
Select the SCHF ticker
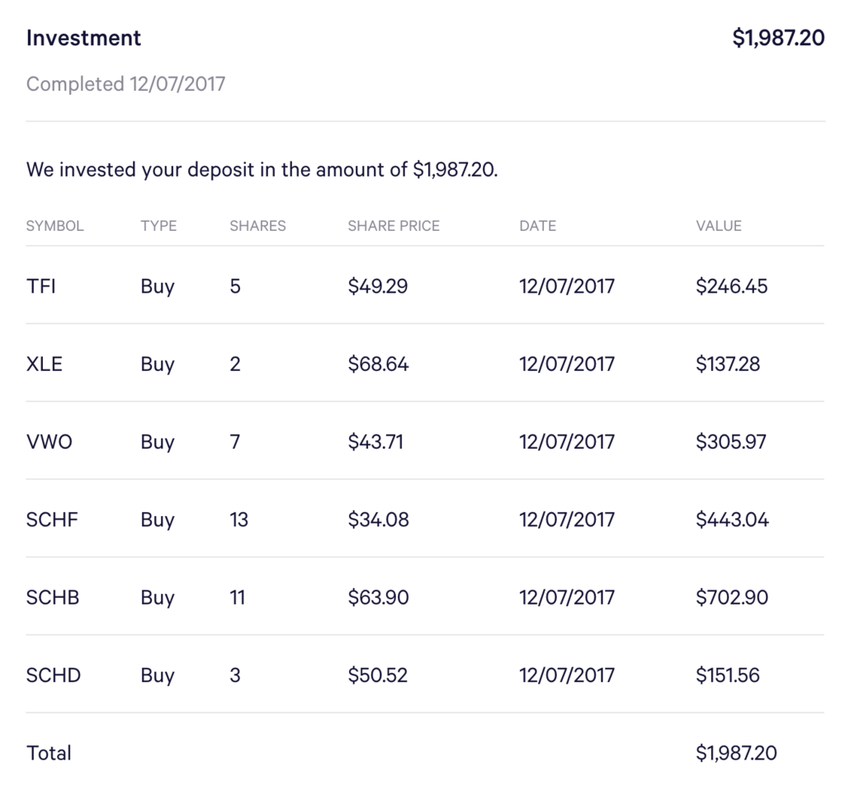coord(52,520)
